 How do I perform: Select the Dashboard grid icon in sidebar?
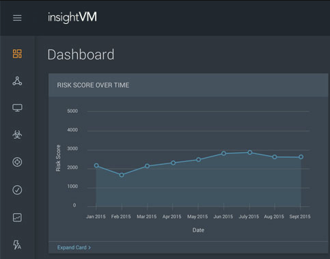pyautogui.click(x=17, y=54)
